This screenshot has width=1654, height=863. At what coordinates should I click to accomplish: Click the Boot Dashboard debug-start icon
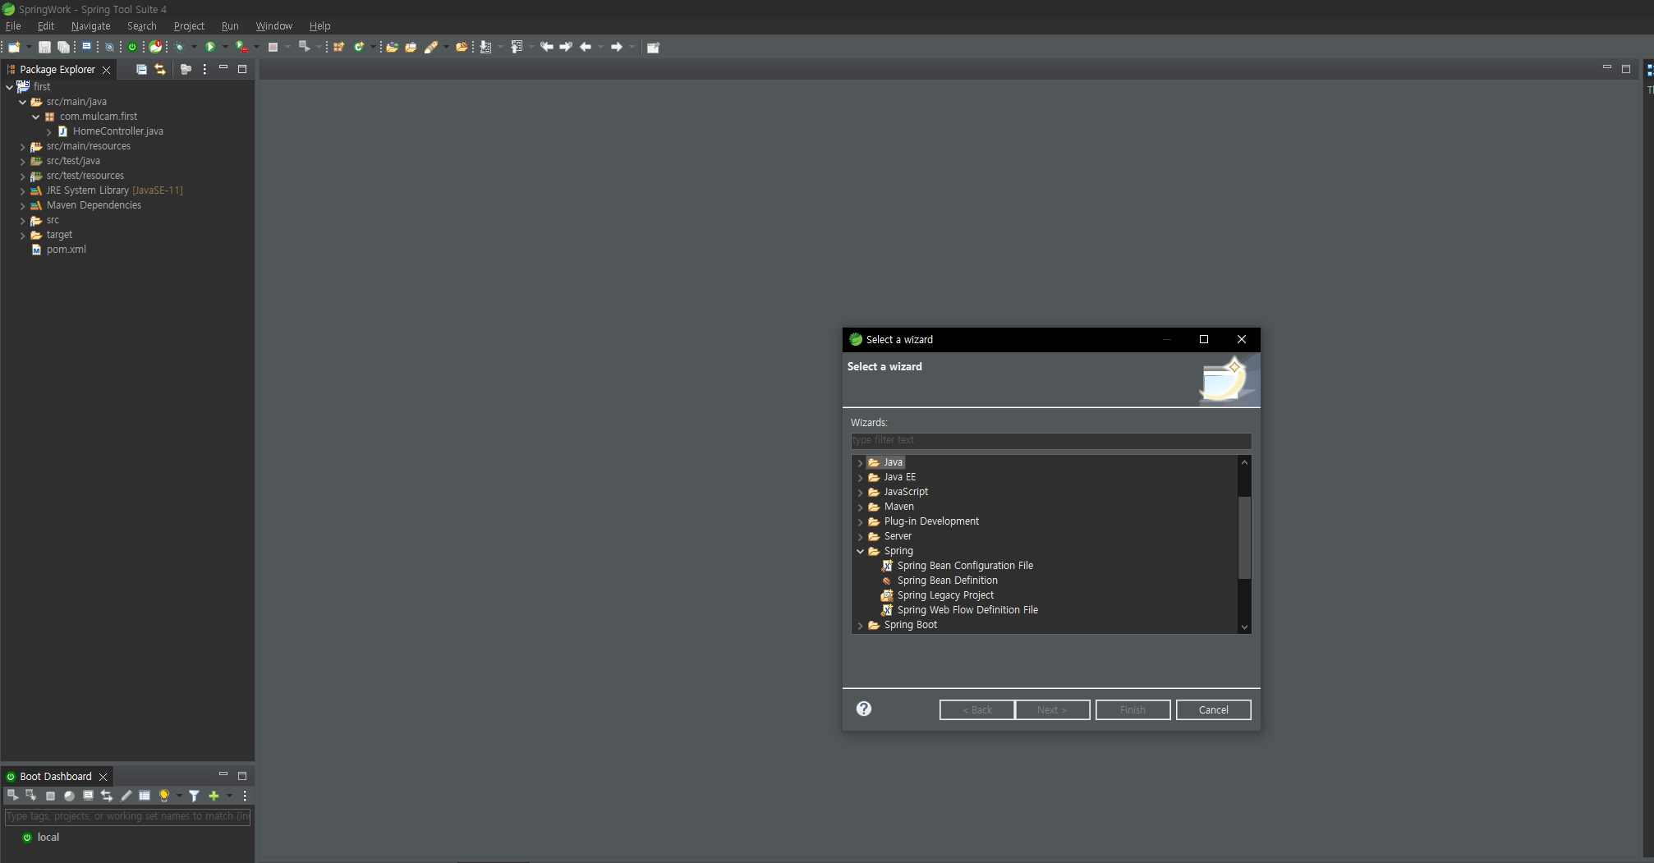(x=31, y=795)
